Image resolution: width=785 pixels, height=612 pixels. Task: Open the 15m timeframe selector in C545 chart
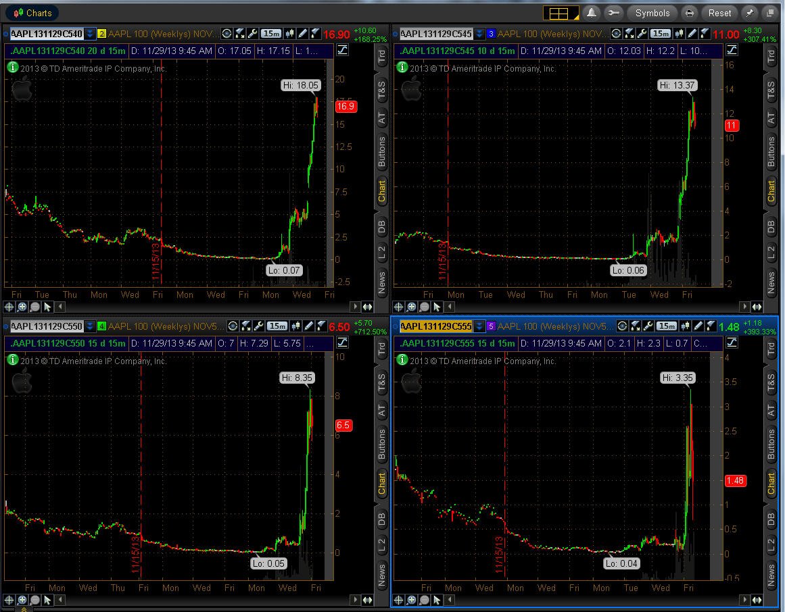pos(661,34)
